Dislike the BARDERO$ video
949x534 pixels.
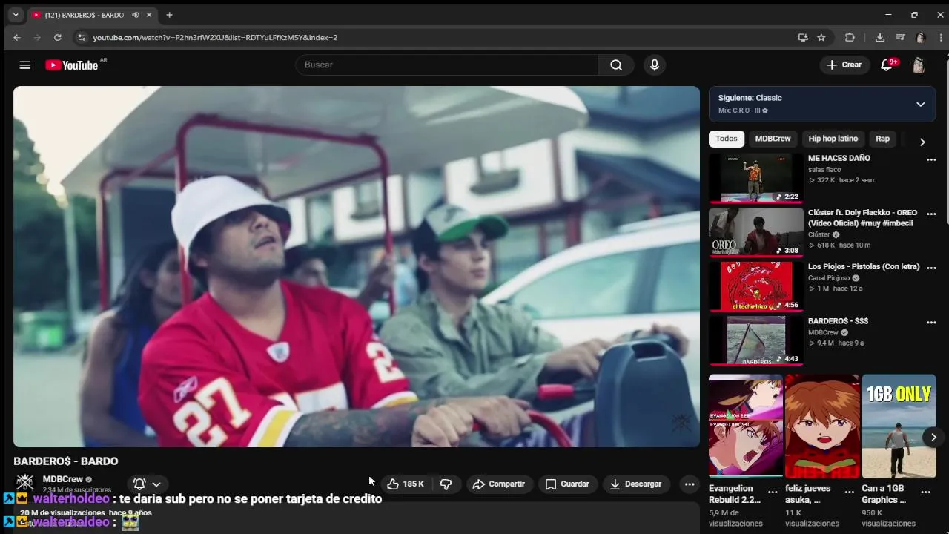[446, 484]
